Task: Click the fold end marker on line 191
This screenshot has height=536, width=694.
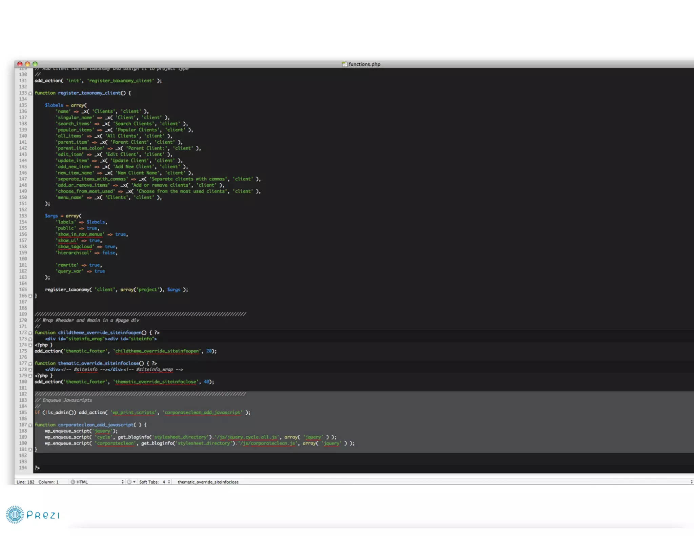Action: (x=30, y=450)
